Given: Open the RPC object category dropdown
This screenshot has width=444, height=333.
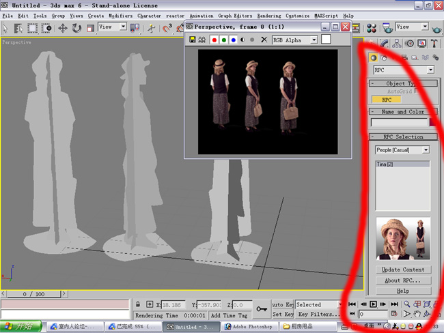Looking at the screenshot, I should point(430,70).
